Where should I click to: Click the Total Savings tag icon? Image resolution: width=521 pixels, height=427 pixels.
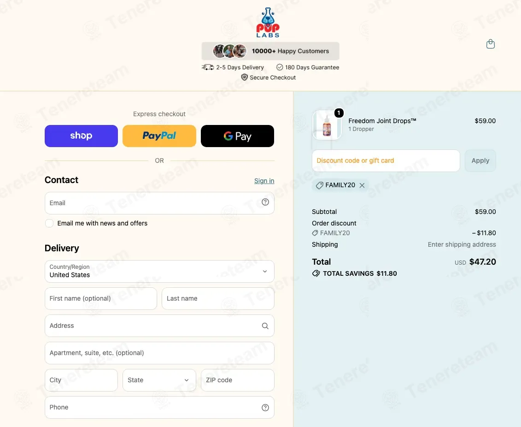(x=316, y=273)
